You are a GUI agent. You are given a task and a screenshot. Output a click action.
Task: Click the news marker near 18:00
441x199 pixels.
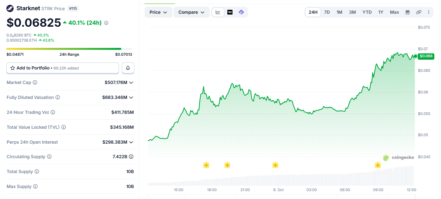click(206, 165)
